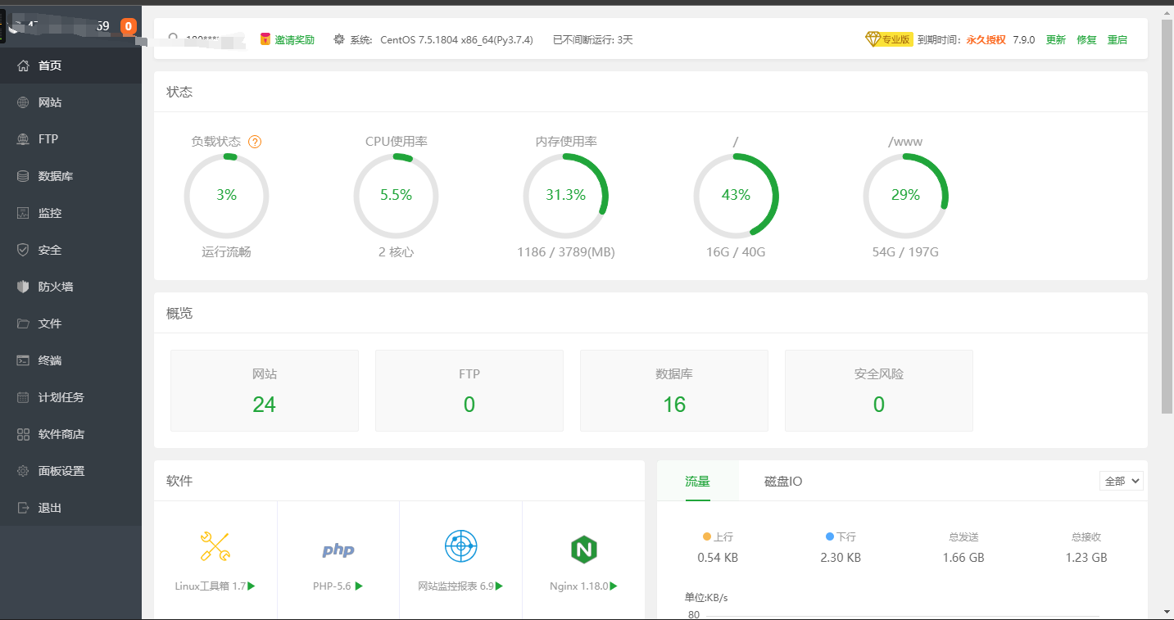The image size is (1174, 620).
Task: Click the 面板设置 gear icon
Action: pyautogui.click(x=23, y=471)
